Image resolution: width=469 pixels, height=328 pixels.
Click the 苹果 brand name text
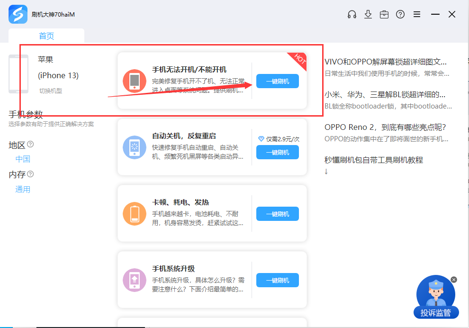coord(45,59)
